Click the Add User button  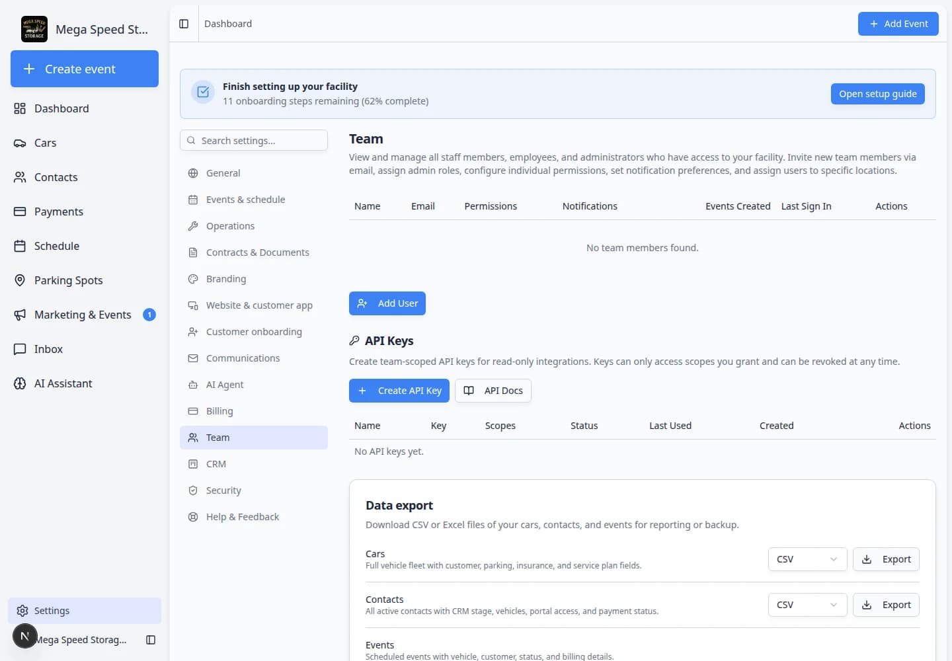click(x=387, y=303)
